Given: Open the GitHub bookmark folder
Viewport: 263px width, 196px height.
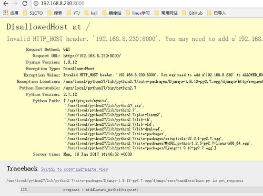Looking at the screenshot, I should click(193, 13).
